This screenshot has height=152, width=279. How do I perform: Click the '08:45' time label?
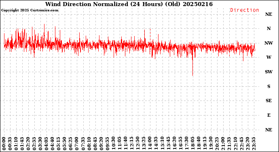95,144
